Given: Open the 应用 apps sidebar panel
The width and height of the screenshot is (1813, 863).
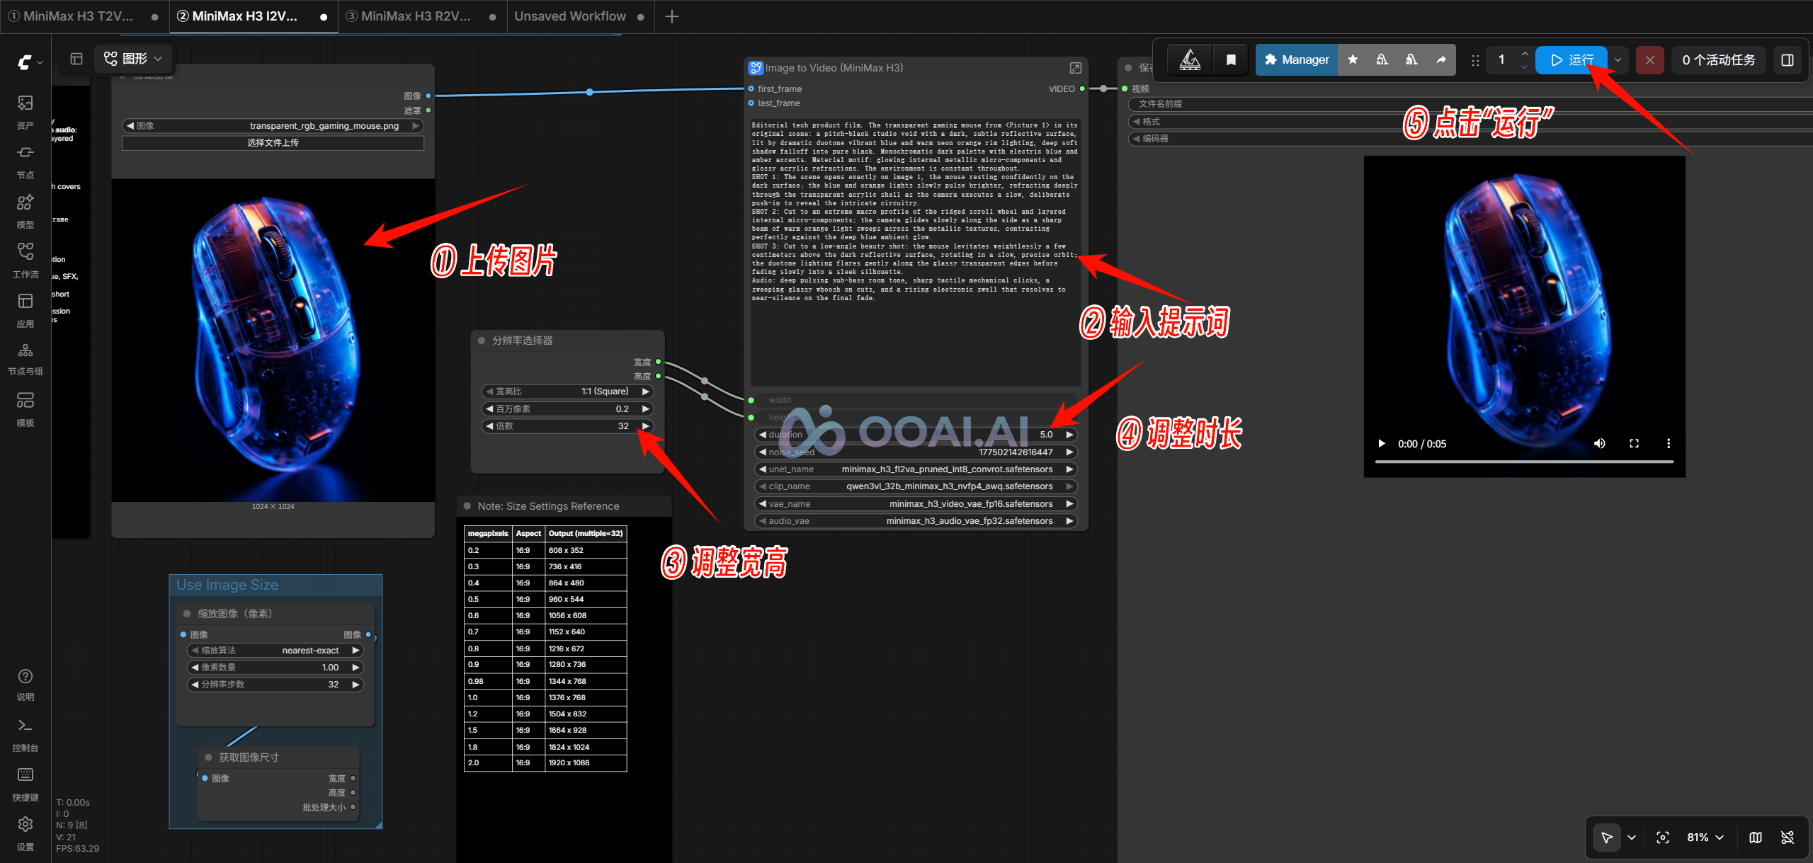Looking at the screenshot, I should [x=25, y=310].
